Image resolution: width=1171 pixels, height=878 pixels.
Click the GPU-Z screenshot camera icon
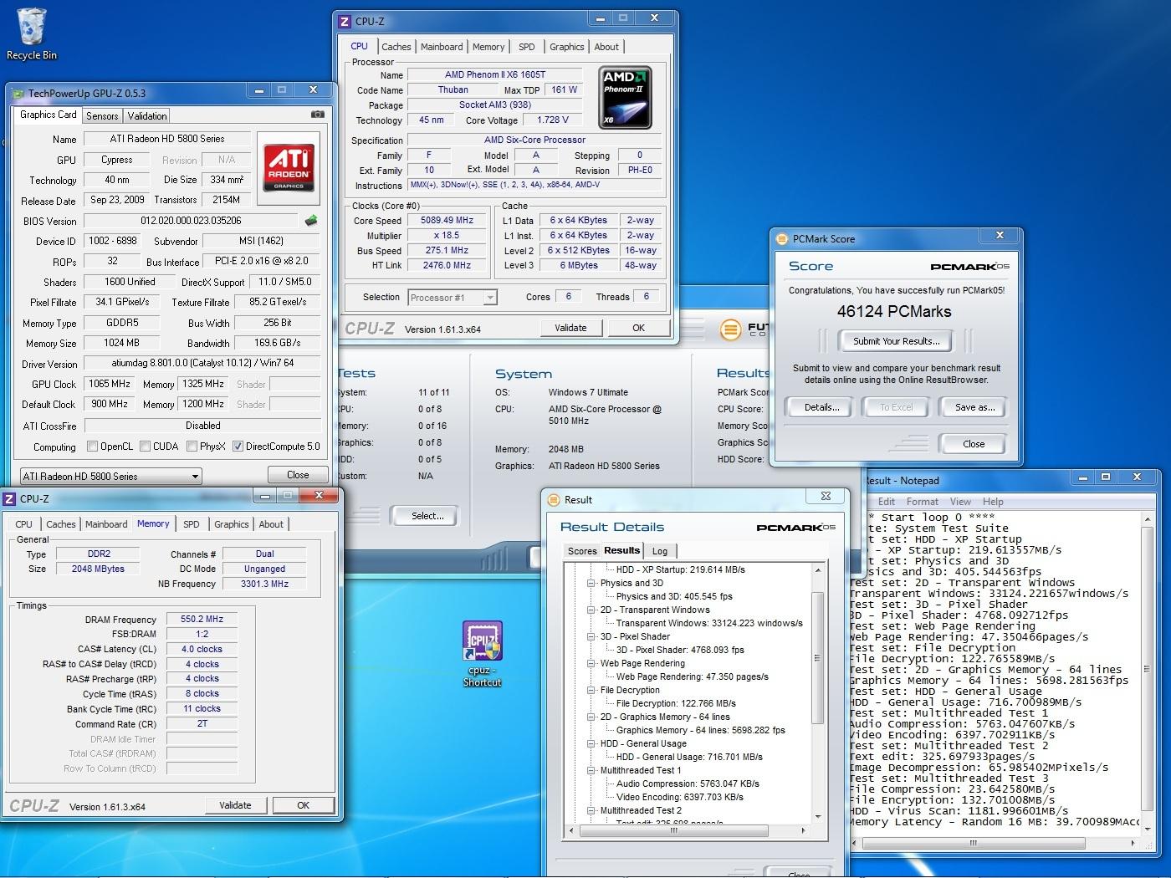[x=318, y=115]
